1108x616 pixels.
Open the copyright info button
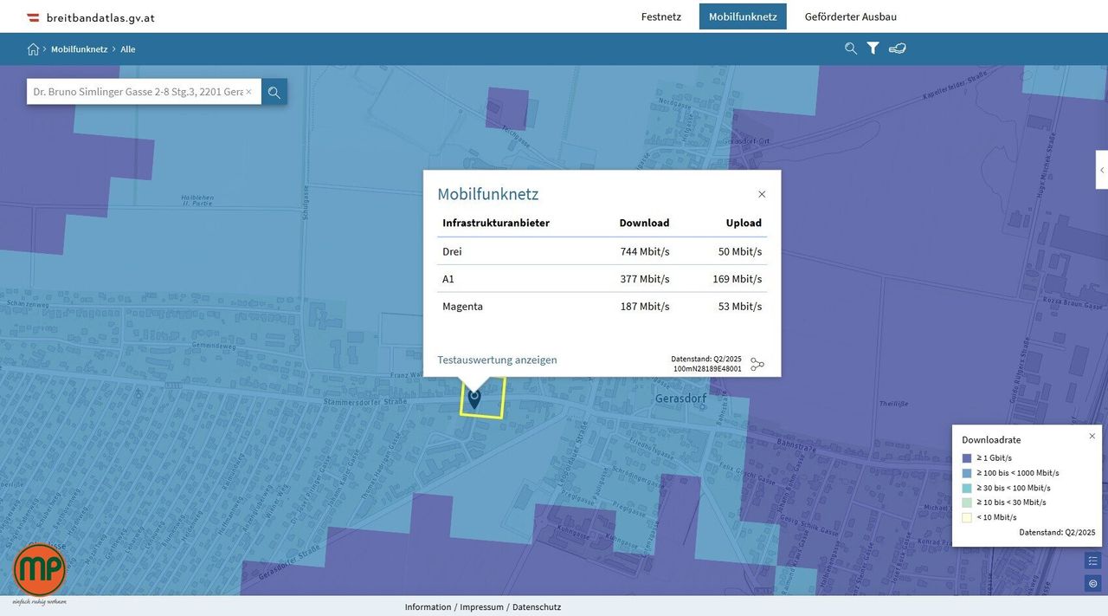point(1092,584)
